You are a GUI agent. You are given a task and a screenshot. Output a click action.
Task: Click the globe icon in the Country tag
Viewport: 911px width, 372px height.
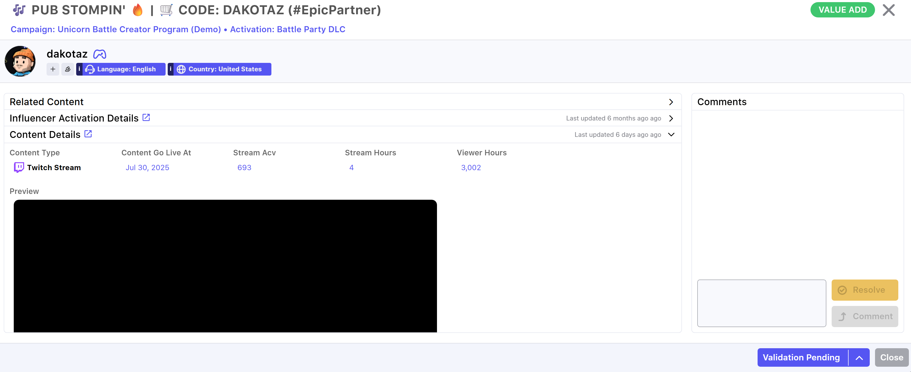coord(181,69)
